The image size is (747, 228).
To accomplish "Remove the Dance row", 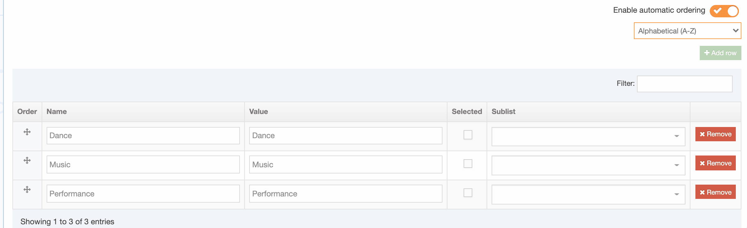I will (715, 134).
